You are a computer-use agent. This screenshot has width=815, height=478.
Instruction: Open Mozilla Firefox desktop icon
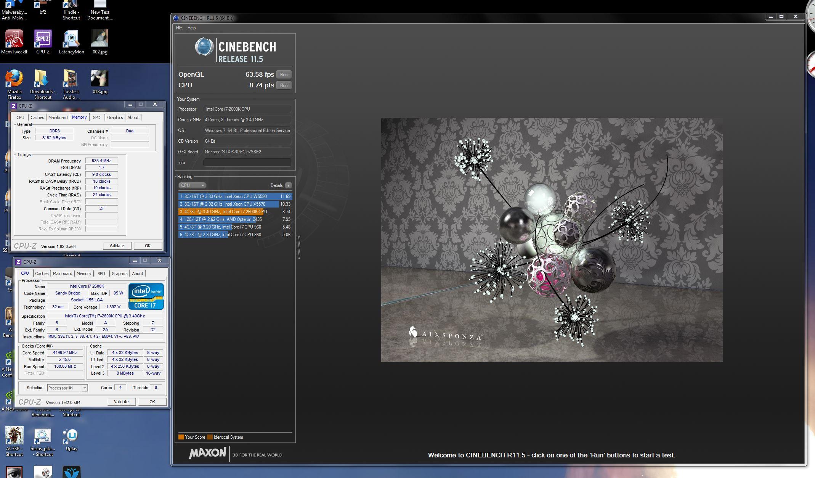(14, 84)
